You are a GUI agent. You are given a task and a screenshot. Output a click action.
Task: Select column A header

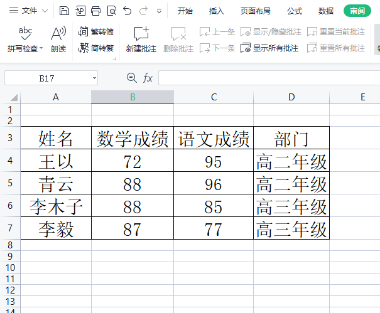pos(56,97)
